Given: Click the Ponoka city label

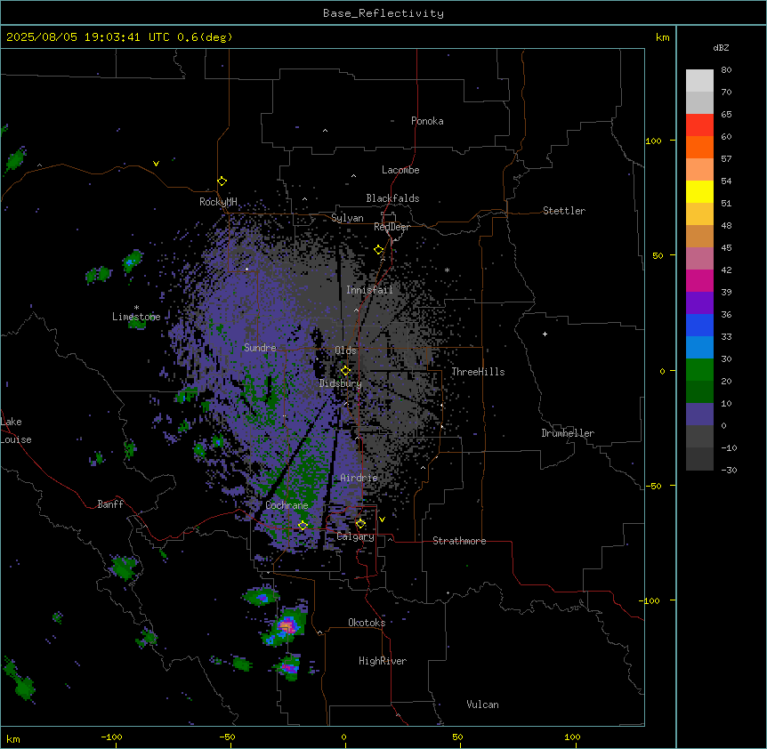Looking at the screenshot, I should pos(427,121).
